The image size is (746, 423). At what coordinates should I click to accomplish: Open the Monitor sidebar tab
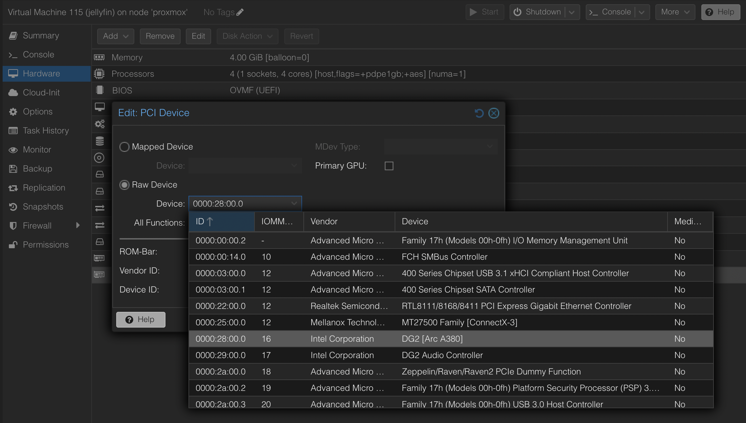[47, 150]
